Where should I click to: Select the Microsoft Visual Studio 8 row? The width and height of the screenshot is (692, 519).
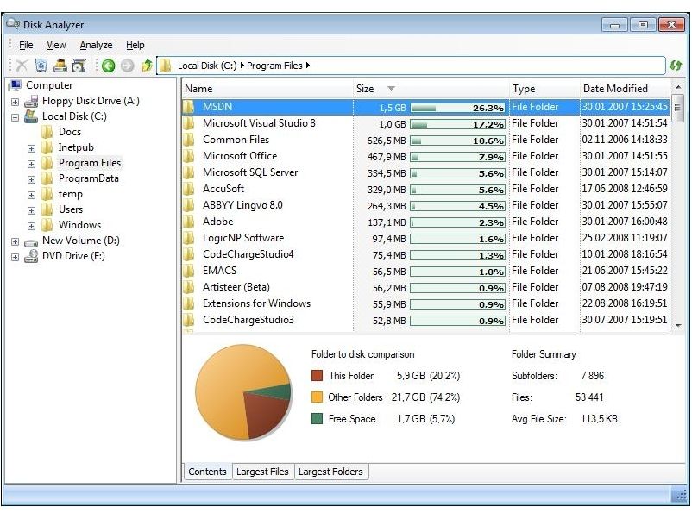pyautogui.click(x=426, y=123)
